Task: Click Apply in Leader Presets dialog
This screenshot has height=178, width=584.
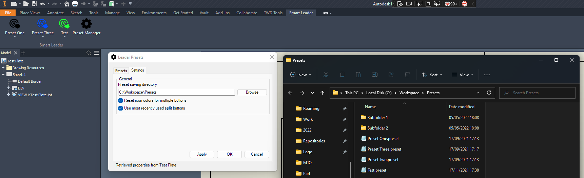Action: [202, 154]
